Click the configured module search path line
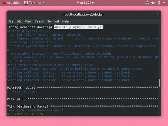The image size is (168, 126). coord(82,40)
